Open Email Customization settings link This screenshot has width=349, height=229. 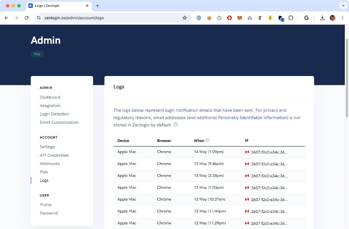[59, 122]
